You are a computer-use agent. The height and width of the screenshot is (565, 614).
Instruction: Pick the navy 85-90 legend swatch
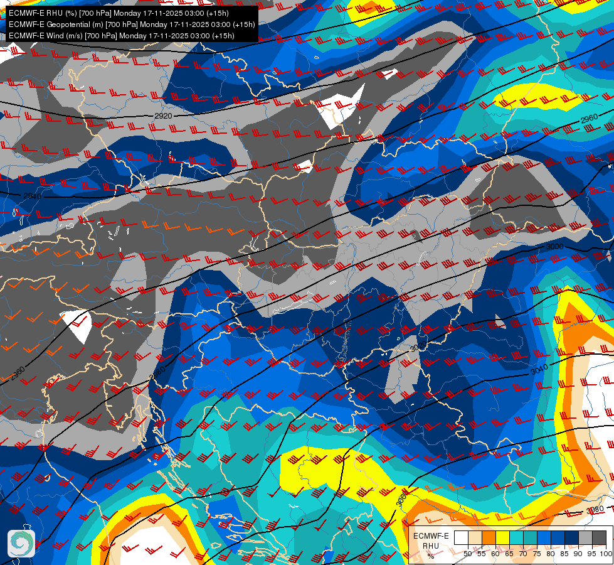572,538
